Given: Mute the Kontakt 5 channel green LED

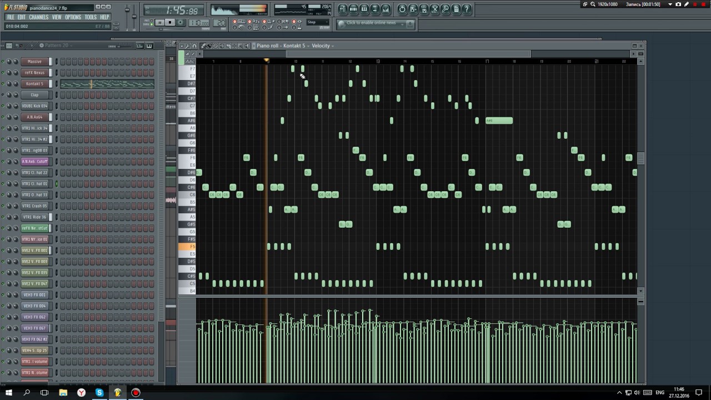Looking at the screenshot, I should [x=3, y=83].
